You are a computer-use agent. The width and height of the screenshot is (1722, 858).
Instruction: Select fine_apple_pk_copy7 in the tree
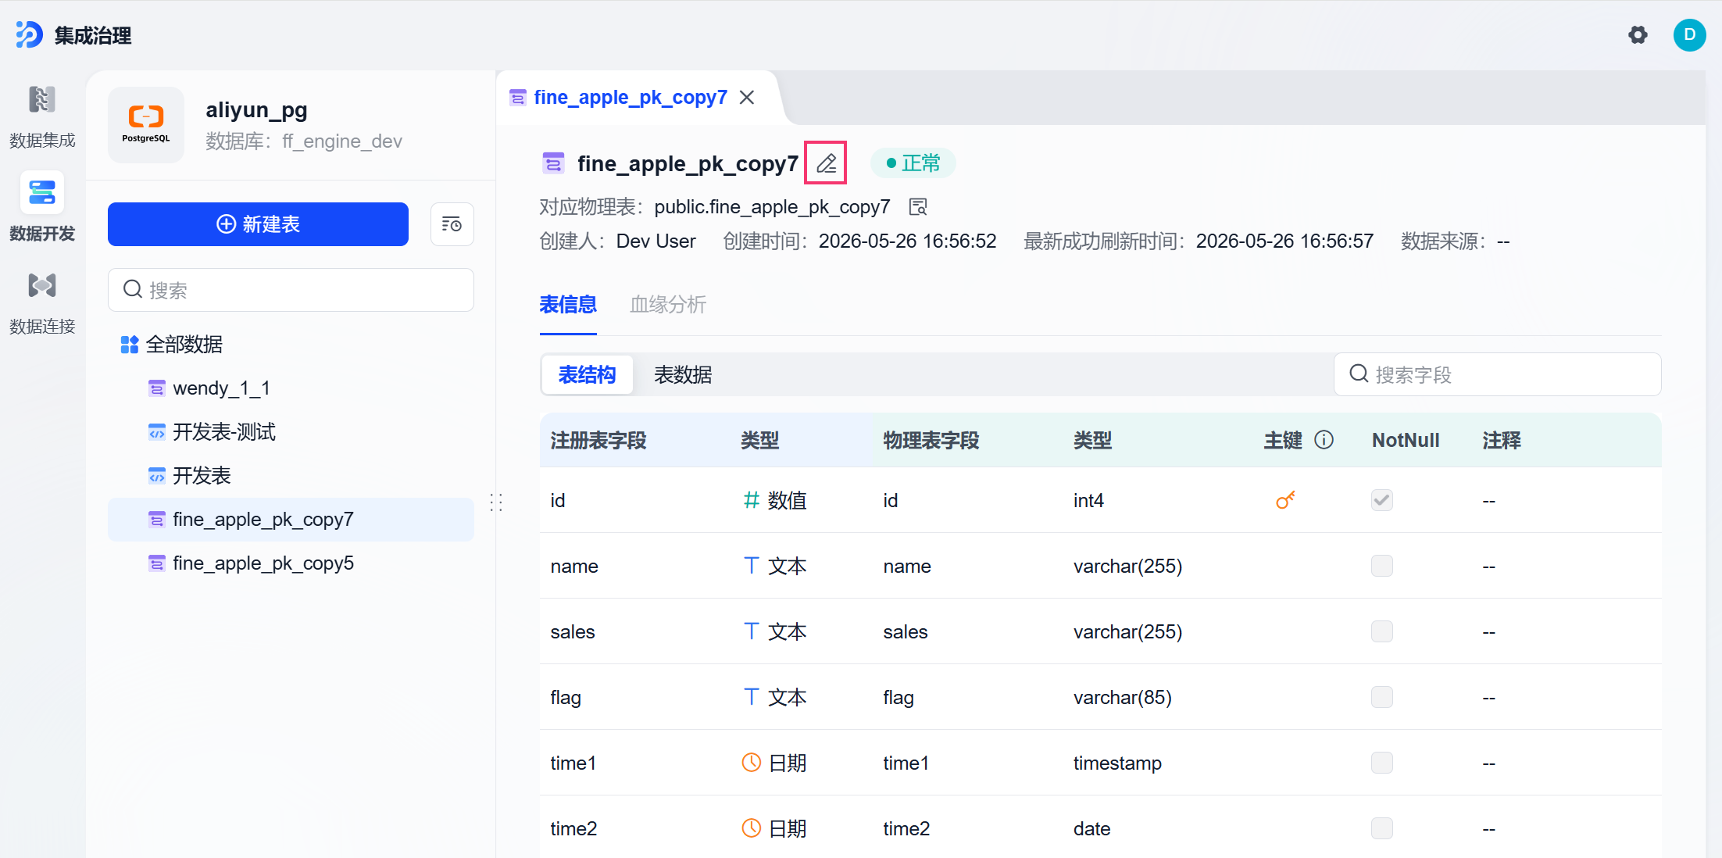291,520
